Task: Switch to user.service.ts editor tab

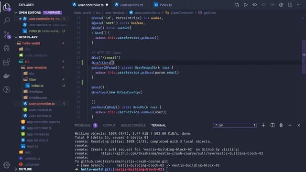Action: [131, 5]
